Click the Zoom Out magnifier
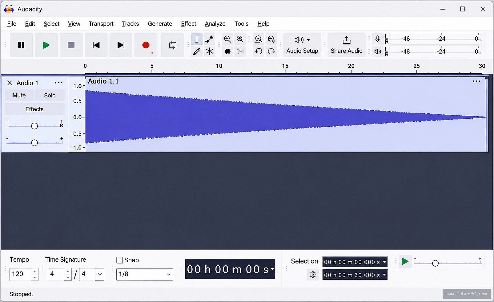 [x=240, y=39]
